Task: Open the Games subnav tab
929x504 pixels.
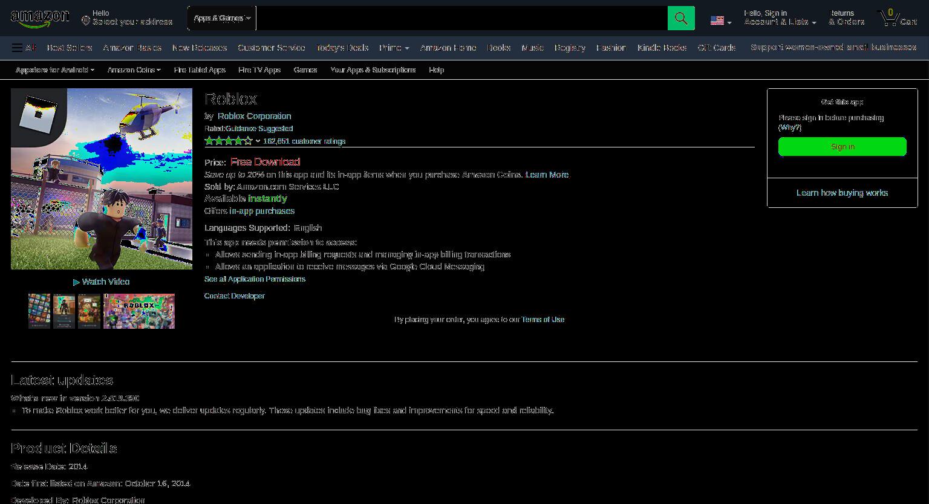Action: (305, 70)
